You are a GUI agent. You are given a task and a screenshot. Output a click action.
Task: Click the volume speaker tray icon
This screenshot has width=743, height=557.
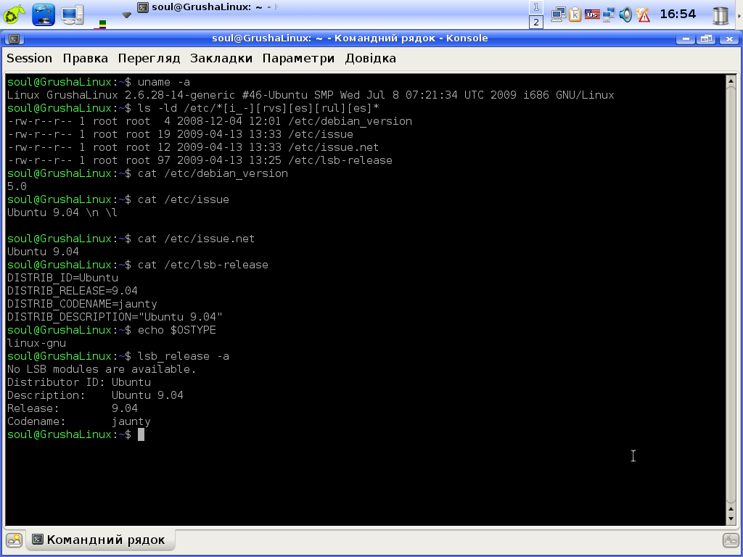[x=625, y=15]
